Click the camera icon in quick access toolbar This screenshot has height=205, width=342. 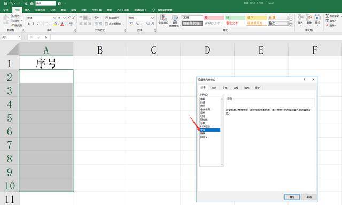tap(32, 4)
